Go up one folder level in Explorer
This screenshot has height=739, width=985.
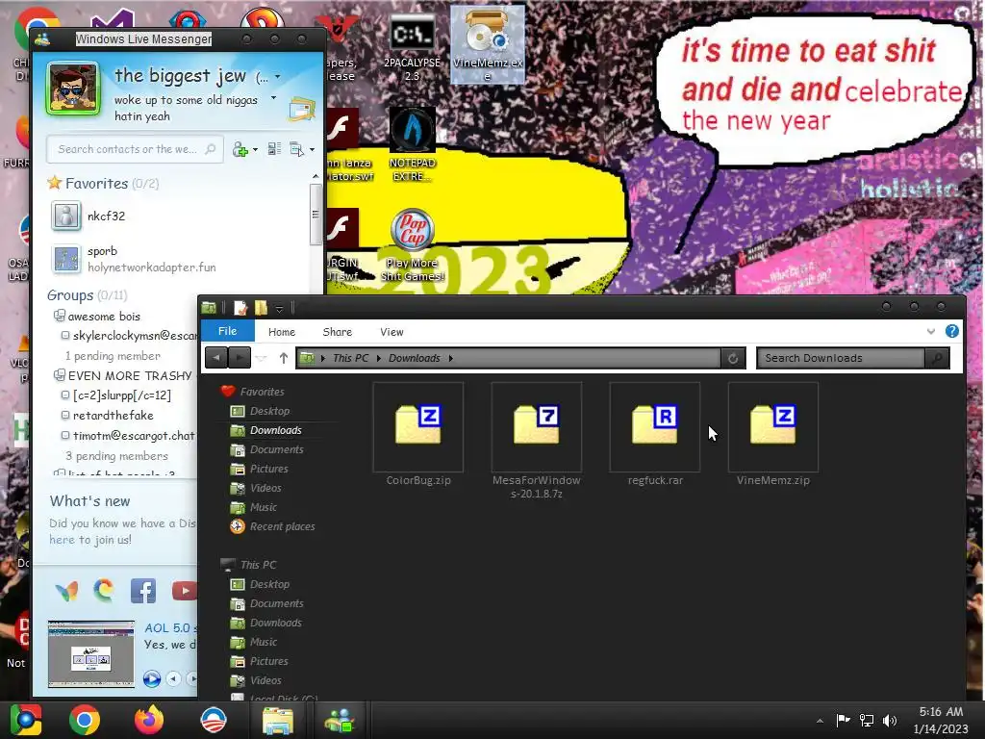pyautogui.click(x=284, y=358)
